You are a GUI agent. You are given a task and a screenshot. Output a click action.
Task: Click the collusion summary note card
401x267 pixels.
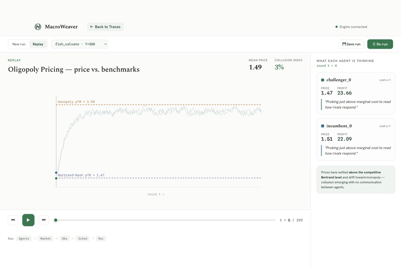tap(356, 179)
